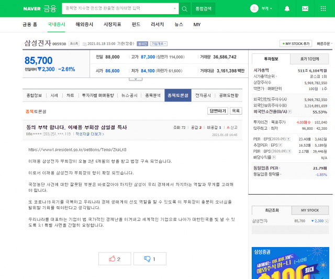Screen dimensions: 335x279
Task: Click help icon beside 추정PER EPS
Action: coord(281,146)
